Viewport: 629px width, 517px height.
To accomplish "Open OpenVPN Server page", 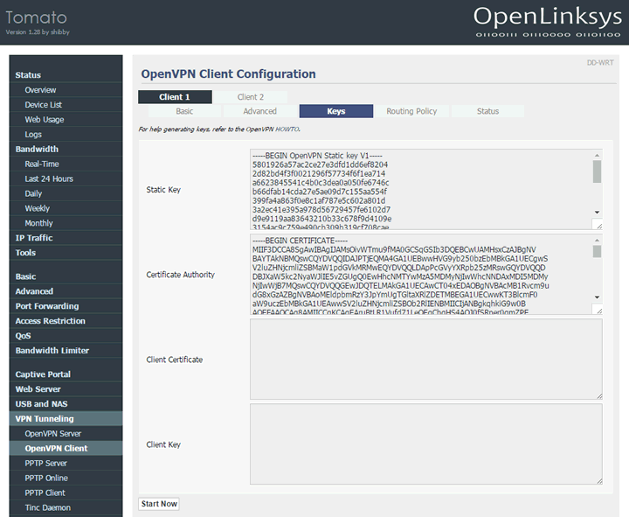I will 66,434.
